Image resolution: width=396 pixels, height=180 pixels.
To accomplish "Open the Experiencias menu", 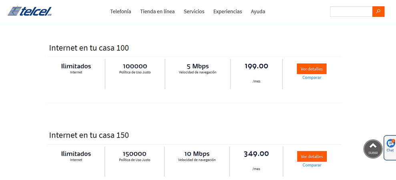I will [227, 12].
